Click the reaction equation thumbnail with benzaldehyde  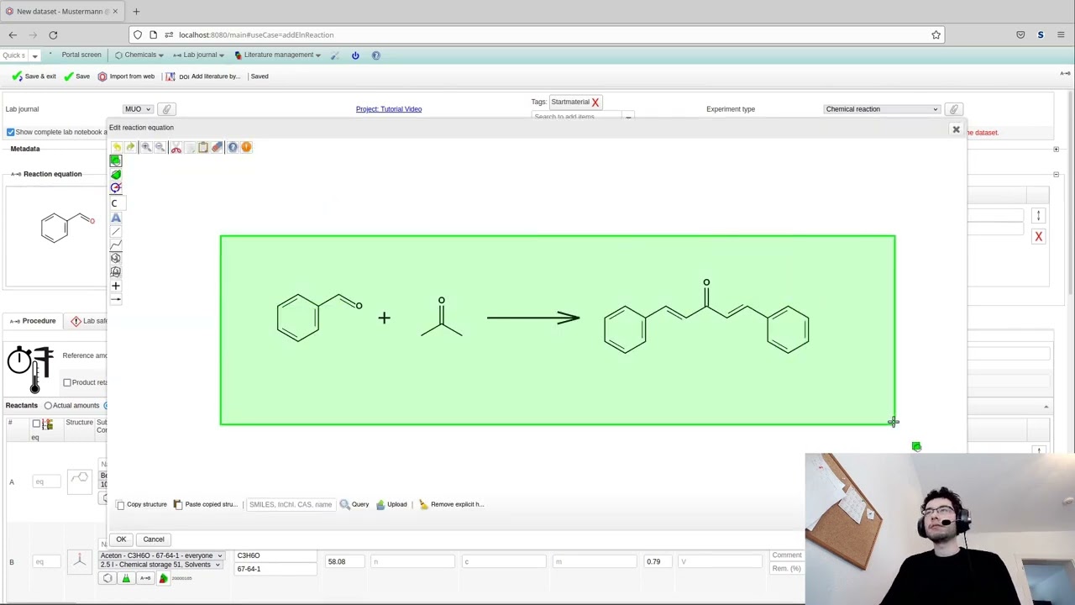point(67,227)
